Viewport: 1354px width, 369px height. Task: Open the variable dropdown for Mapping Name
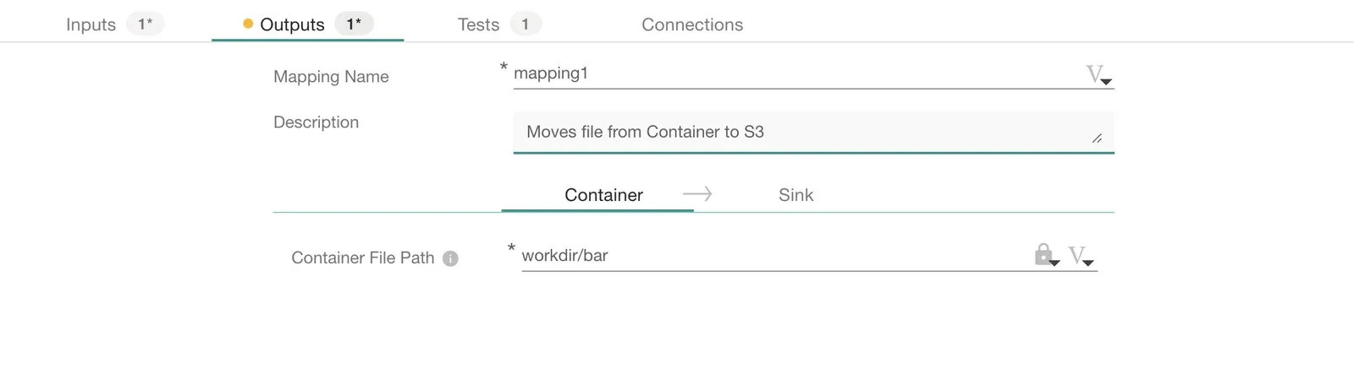pos(1098,75)
